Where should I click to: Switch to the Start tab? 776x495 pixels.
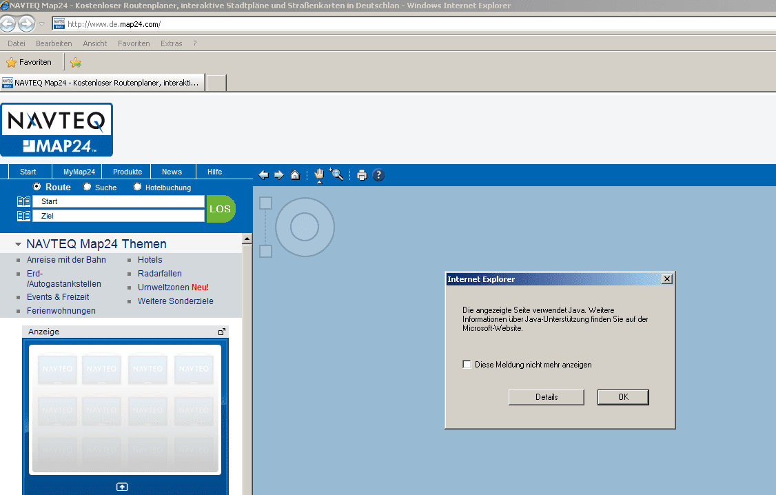coord(28,172)
